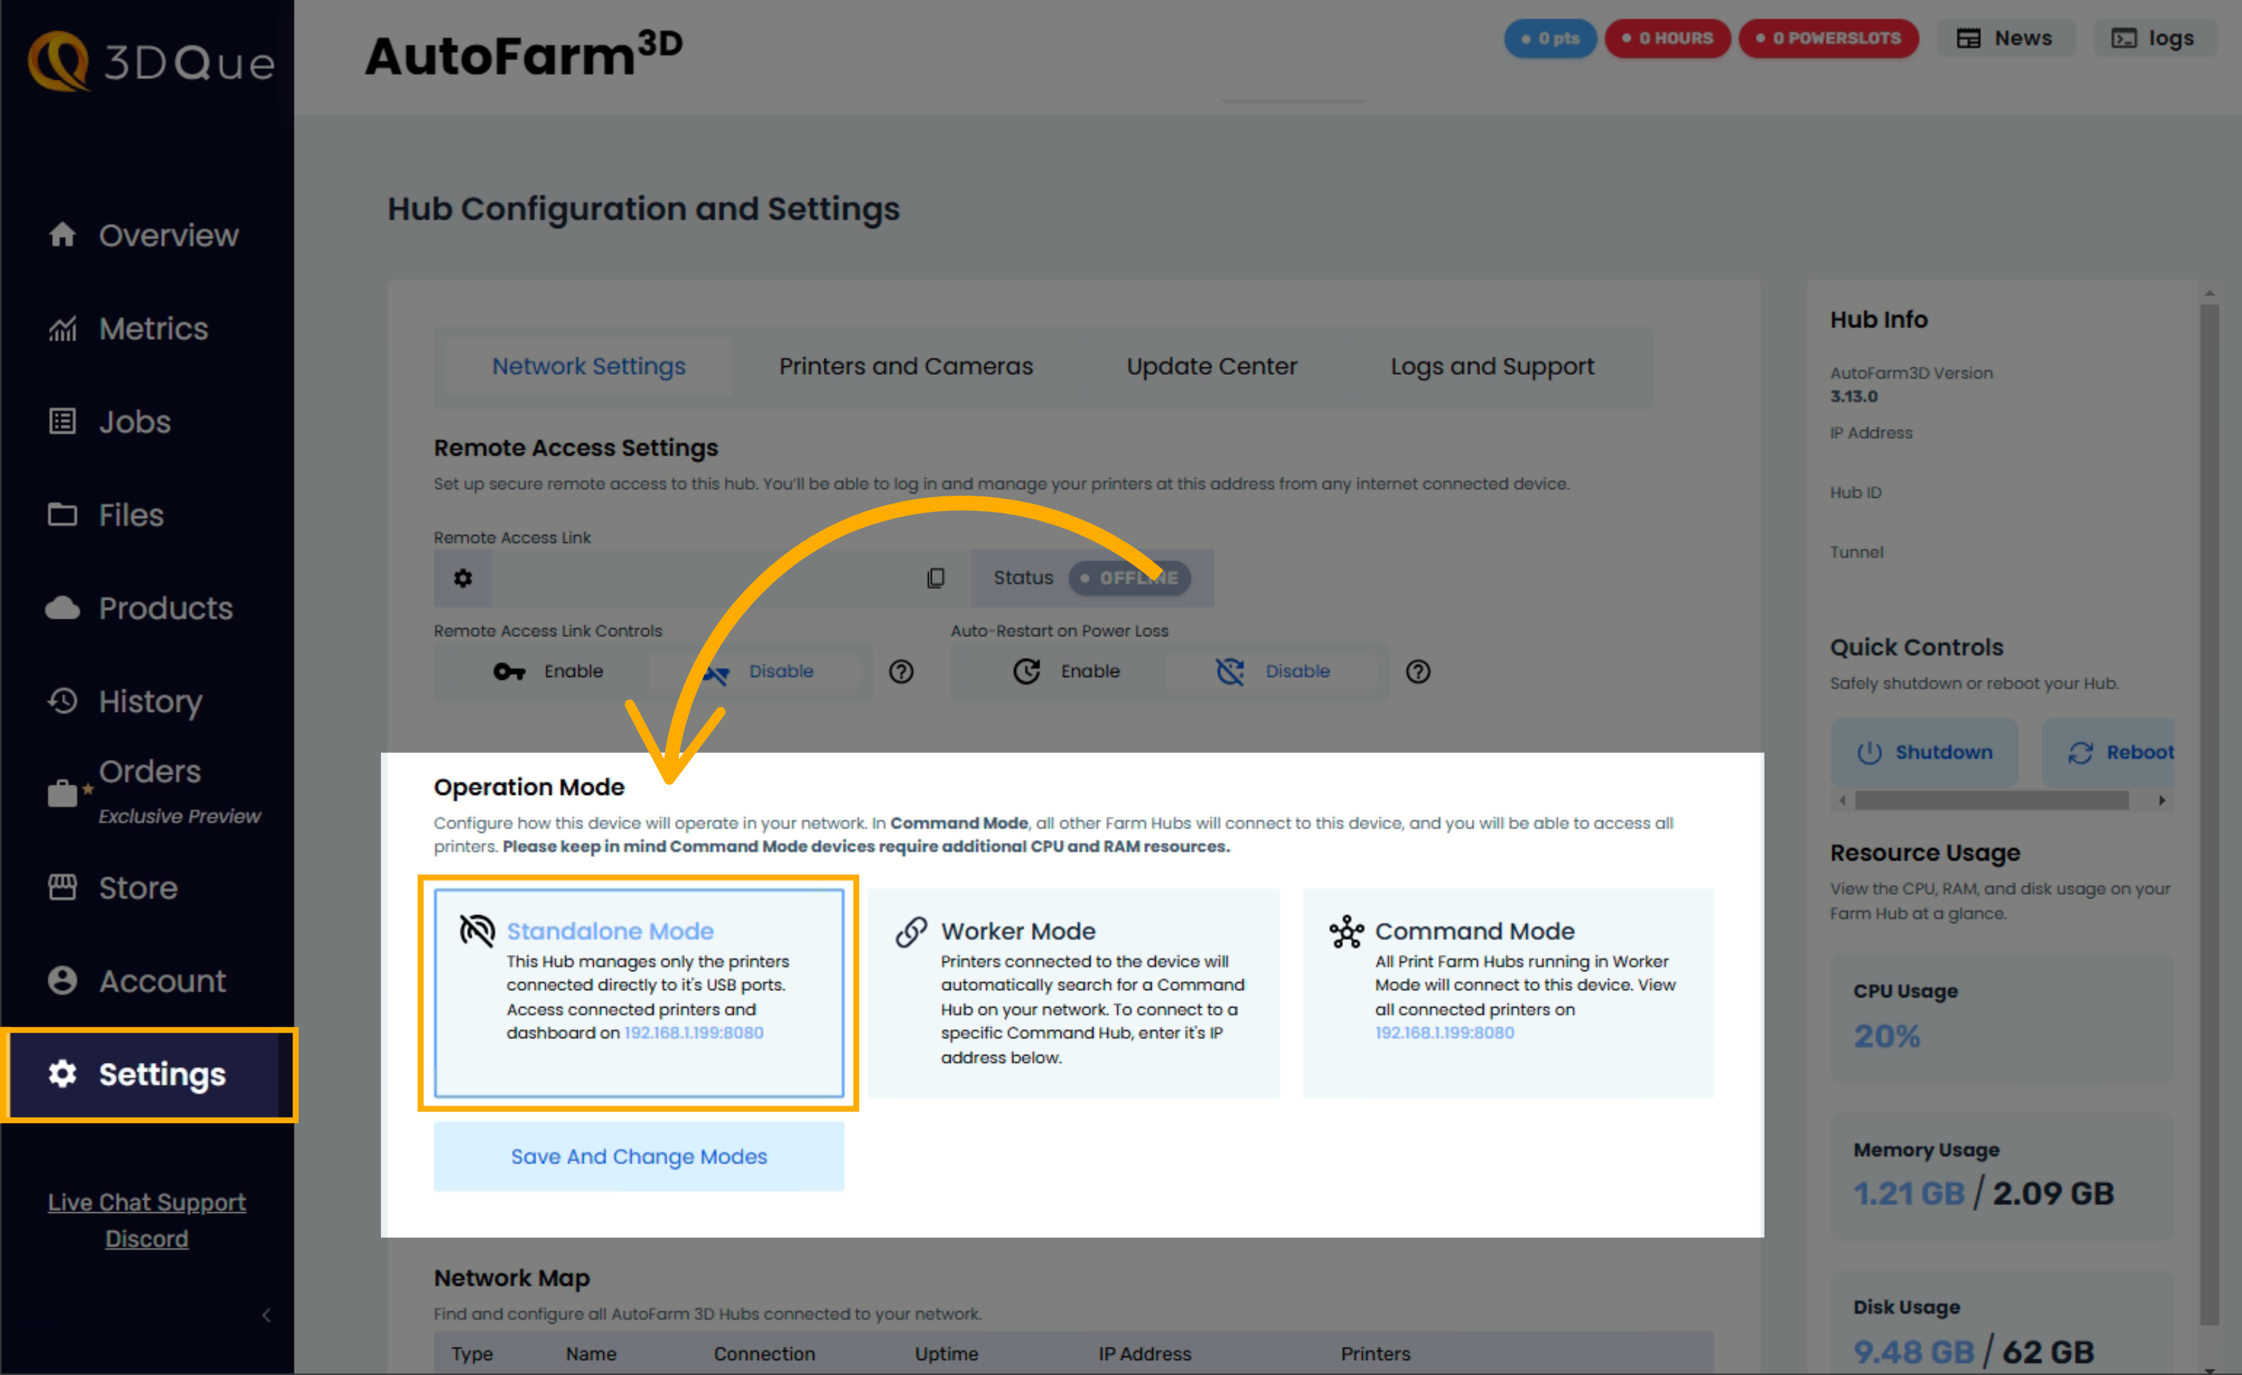Image resolution: width=2242 pixels, height=1375 pixels.
Task: Collapse the sidebar with the chevron
Action: [265, 1315]
